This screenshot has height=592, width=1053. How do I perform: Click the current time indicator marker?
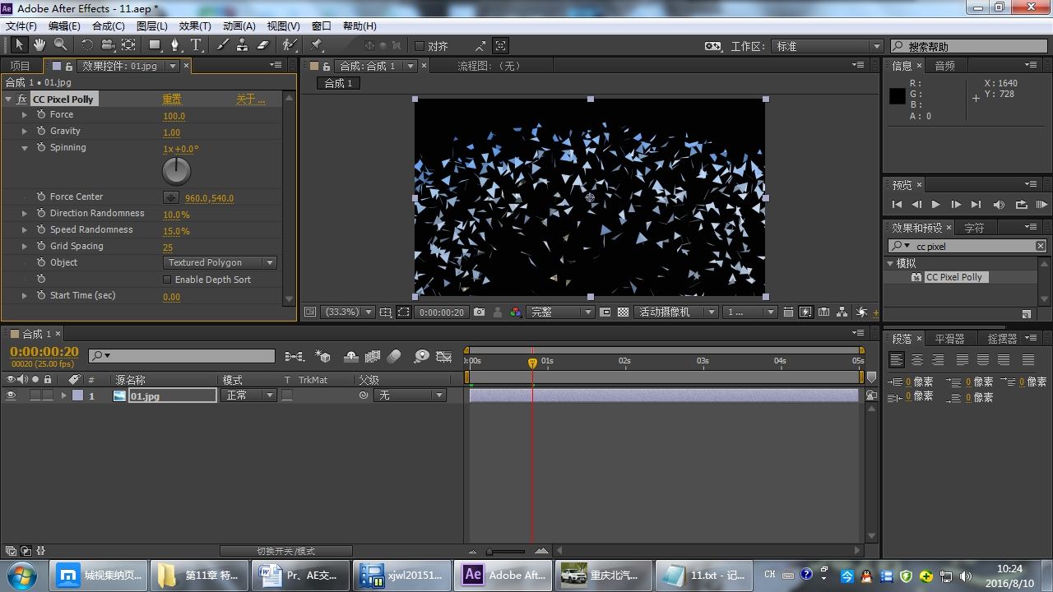coord(532,362)
